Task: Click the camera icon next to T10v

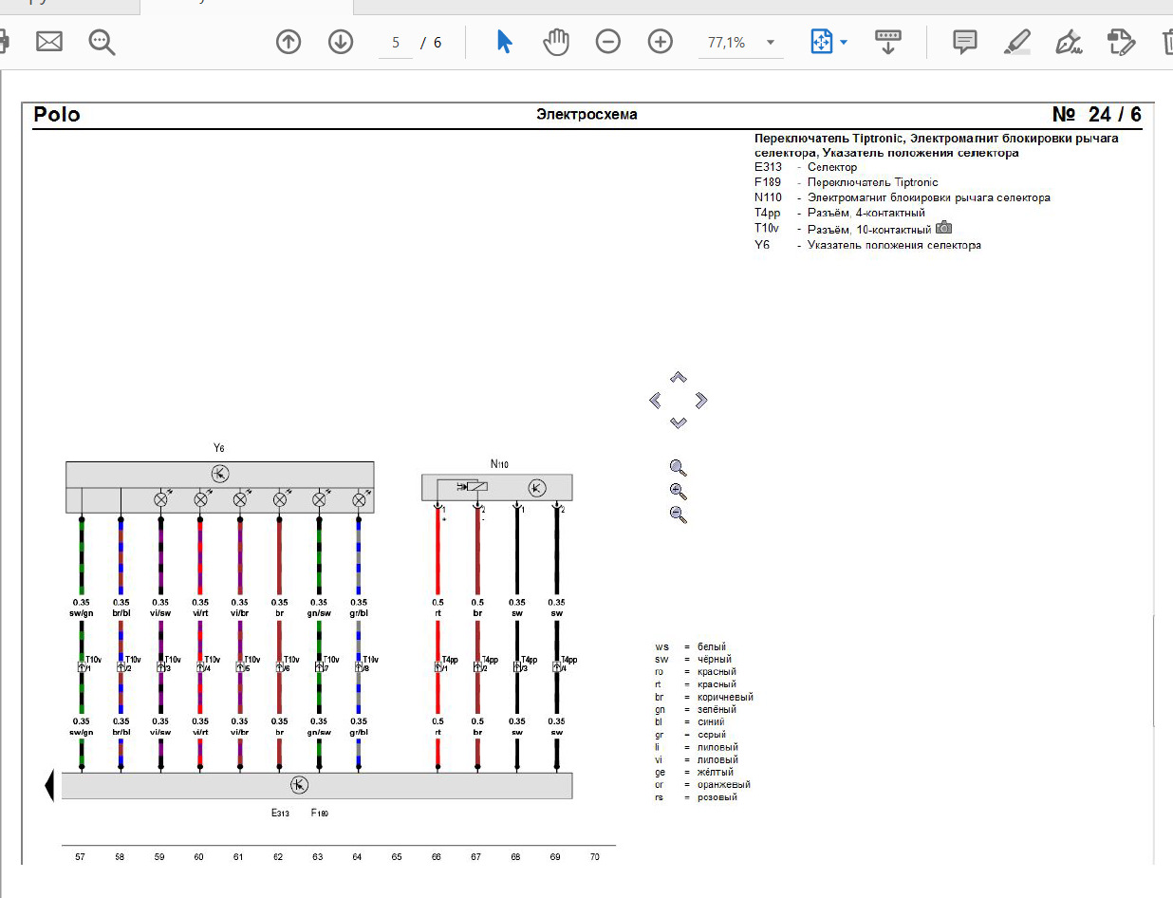Action: (x=943, y=228)
